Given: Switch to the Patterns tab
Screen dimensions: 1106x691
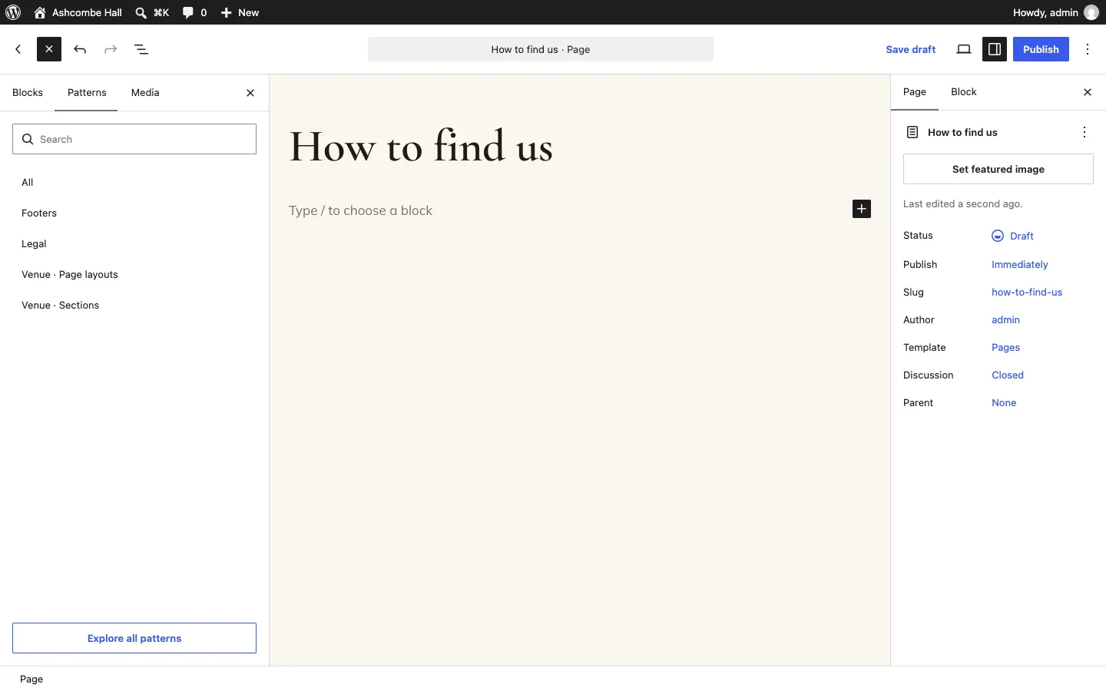Looking at the screenshot, I should 87,93.
